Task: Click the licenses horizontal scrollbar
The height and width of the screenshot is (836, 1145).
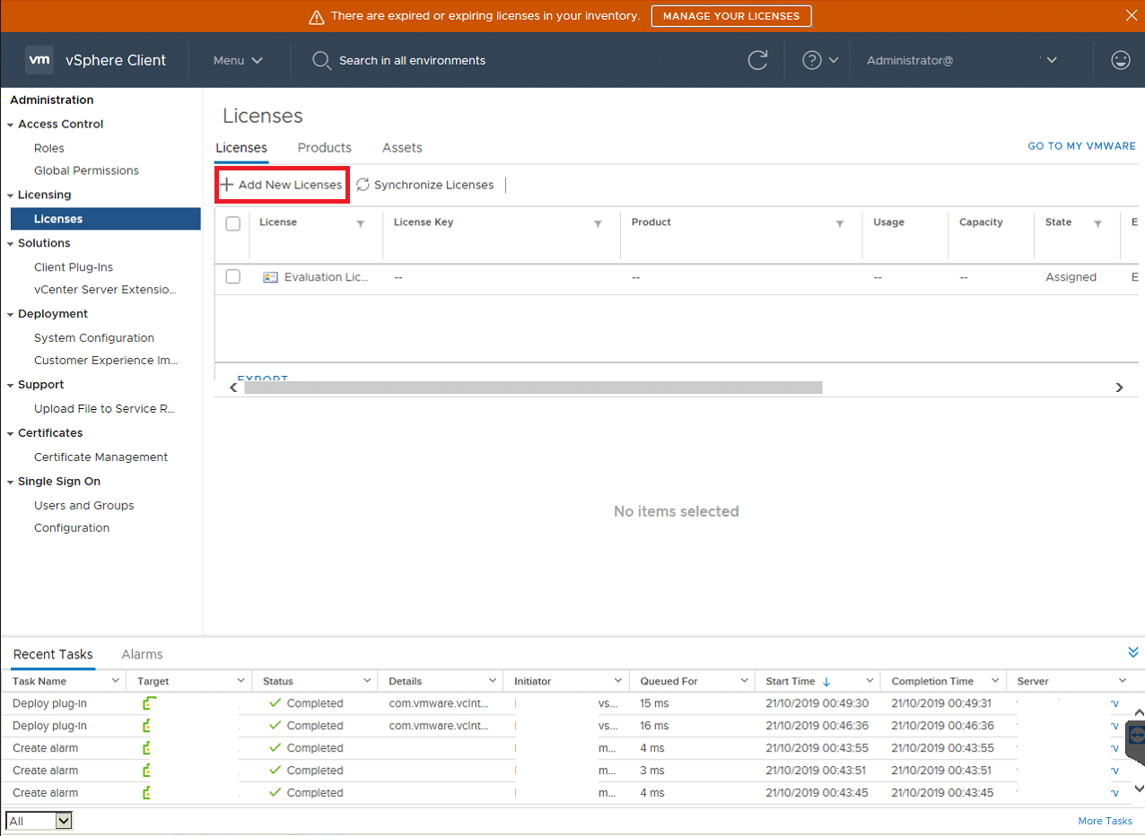Action: coord(533,388)
